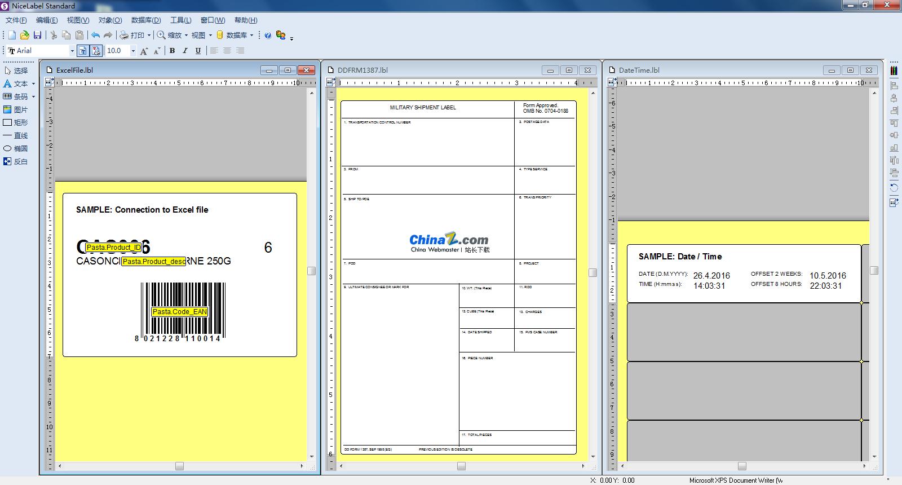Click vertical scrollbar thumb in DateTime.lbl
Screen dimensions: 902x485
(x=874, y=271)
